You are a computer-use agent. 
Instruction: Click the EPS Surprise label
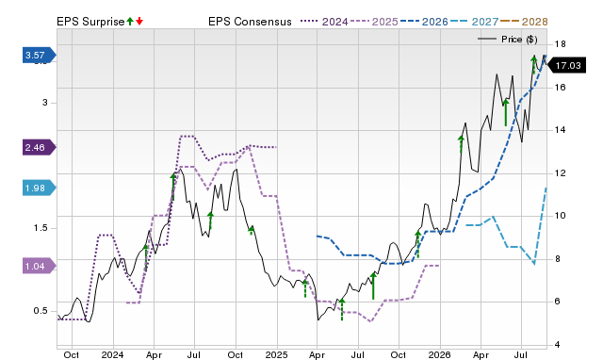pos(90,22)
